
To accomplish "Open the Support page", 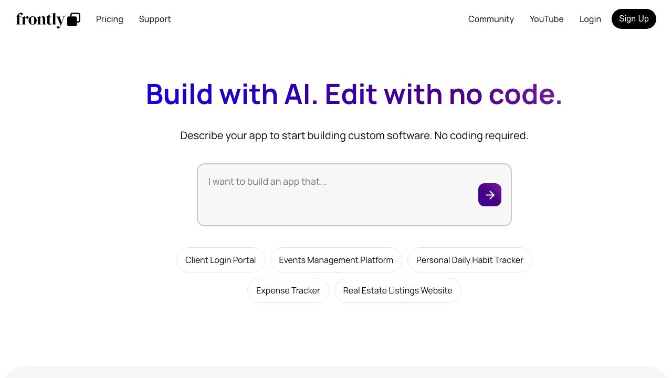I will coord(155,19).
